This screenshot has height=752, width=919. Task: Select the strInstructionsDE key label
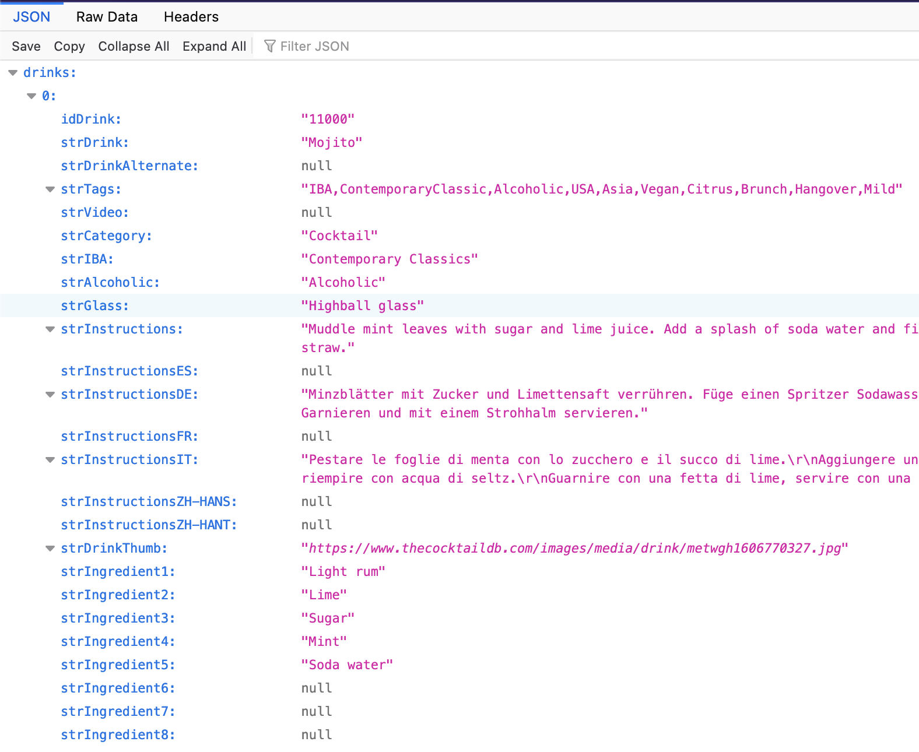coord(129,394)
